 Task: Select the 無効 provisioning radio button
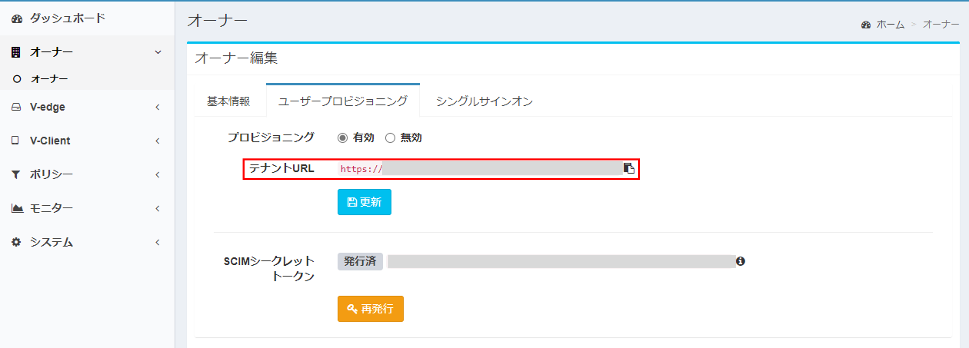coord(390,138)
